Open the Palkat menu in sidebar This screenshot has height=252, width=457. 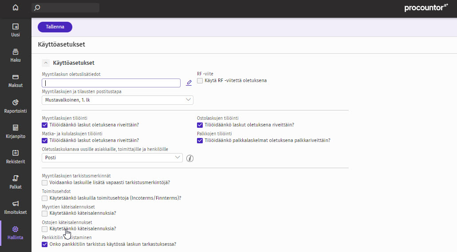click(16, 181)
